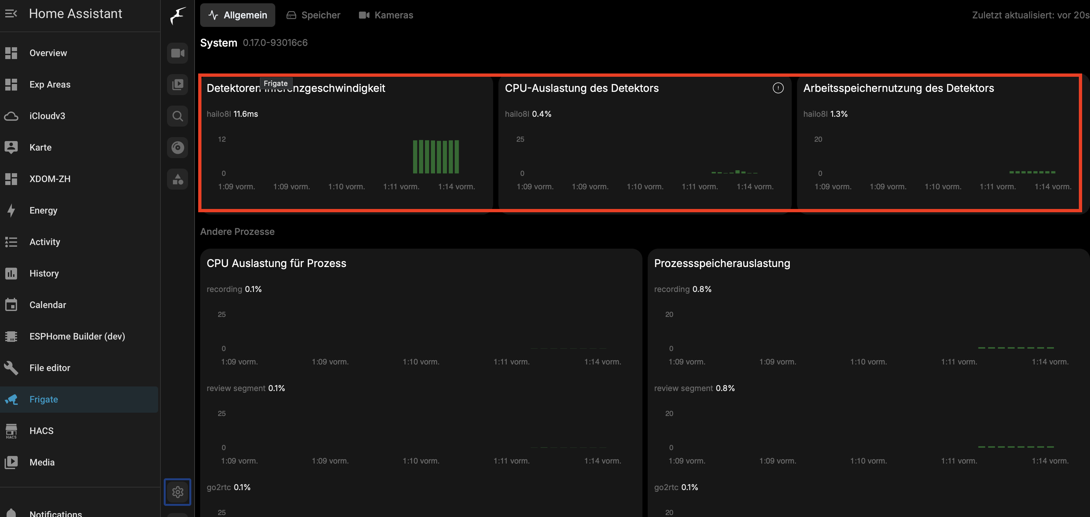Viewport: 1090px width, 517px height.
Task: Open Notifications panel
Action: coord(55,513)
